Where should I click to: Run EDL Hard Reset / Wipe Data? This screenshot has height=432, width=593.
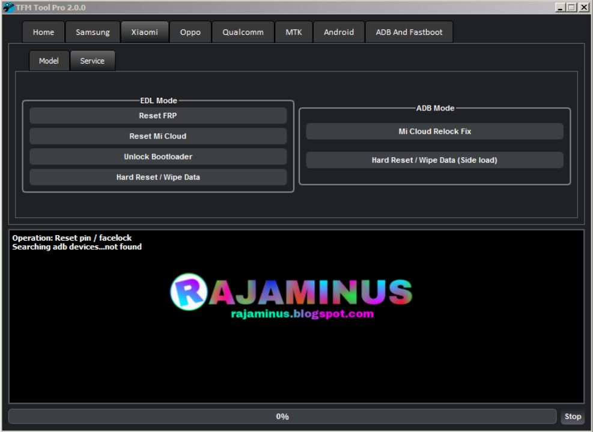158,177
